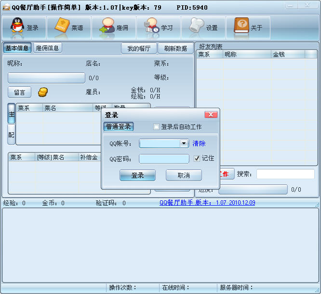The image size is (321, 294).
Task: Click the 验证码 status entry
Action: [111, 203]
